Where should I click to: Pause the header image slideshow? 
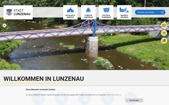(5, 25)
